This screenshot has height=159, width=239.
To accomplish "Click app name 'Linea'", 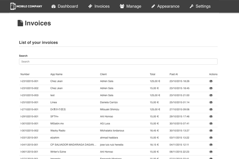I will (x=53, y=103).
